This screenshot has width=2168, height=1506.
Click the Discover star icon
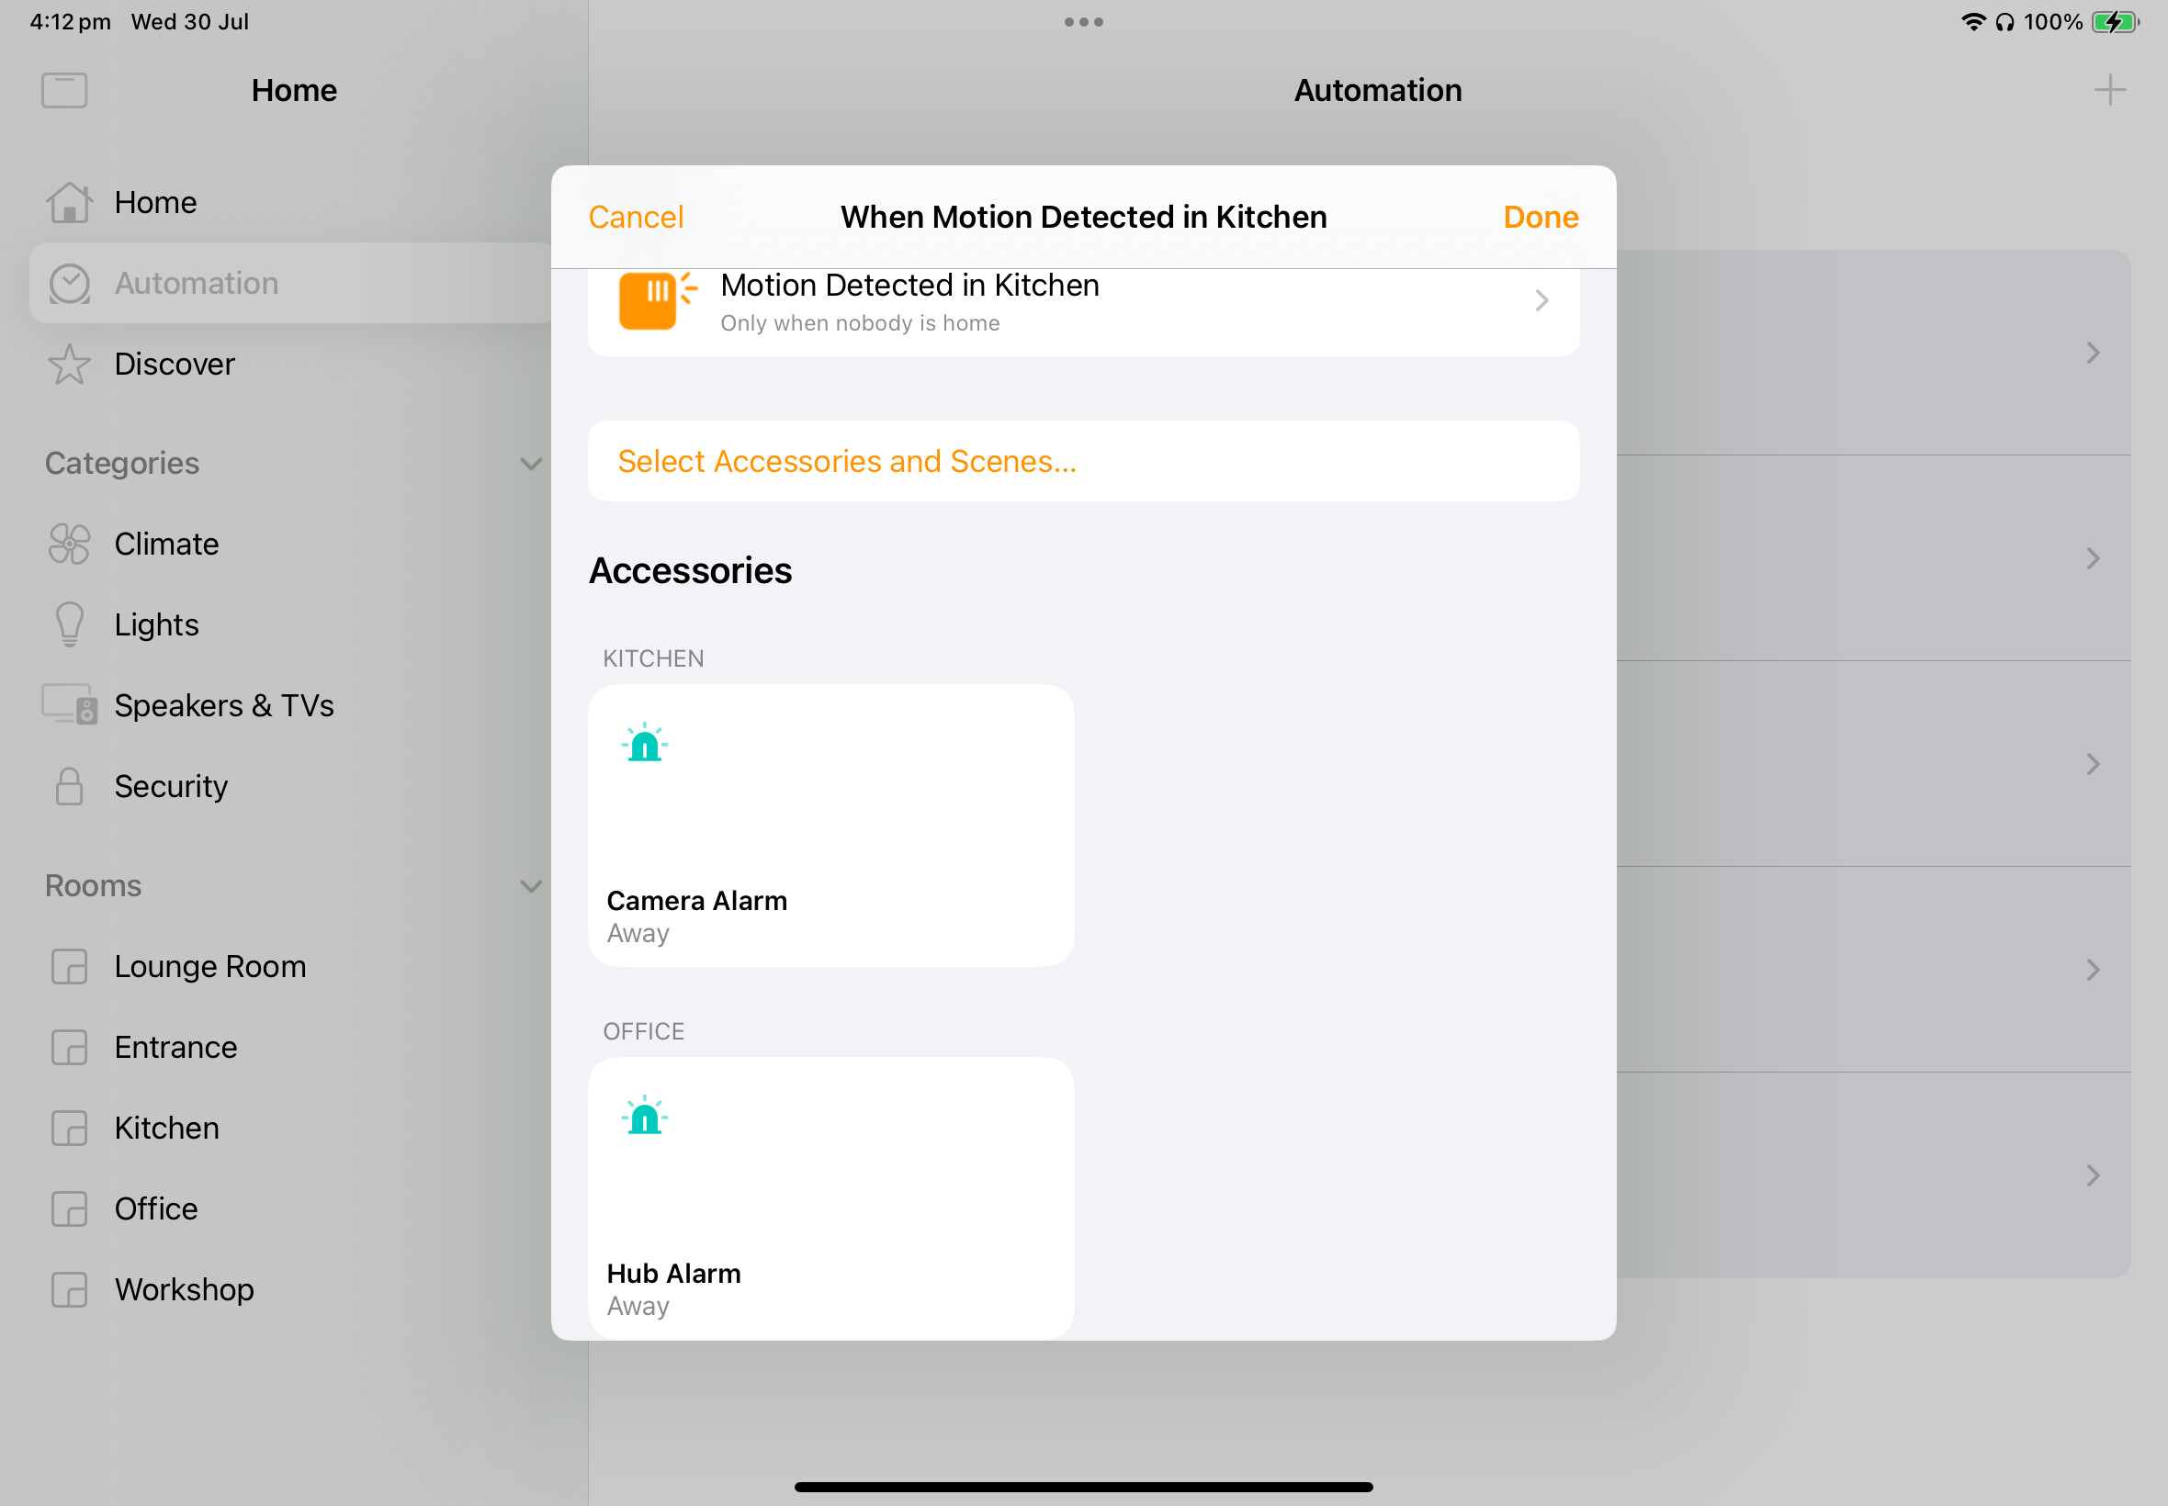[69, 365]
